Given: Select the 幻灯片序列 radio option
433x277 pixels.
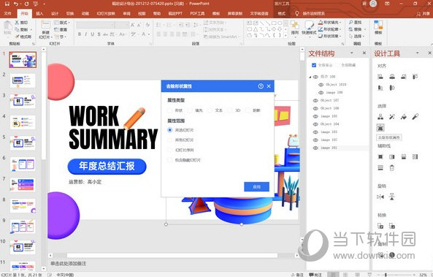Looking at the screenshot, I should [170, 150].
